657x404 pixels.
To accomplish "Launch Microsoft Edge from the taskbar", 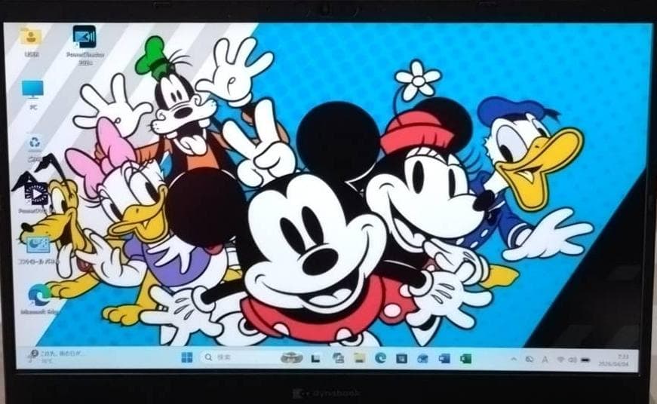I will 380,358.
